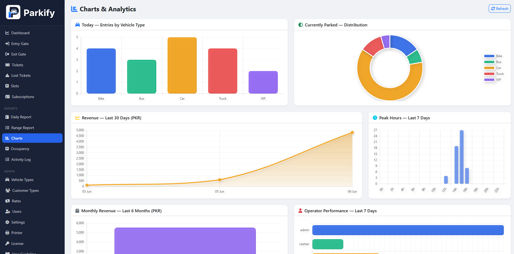This screenshot has height=254, width=514.
Task: Open the Rates page
Action: [32, 201]
